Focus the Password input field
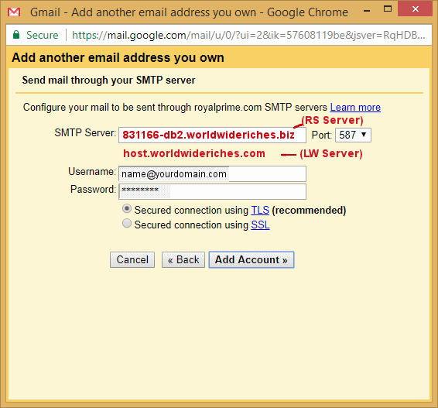 (212, 191)
